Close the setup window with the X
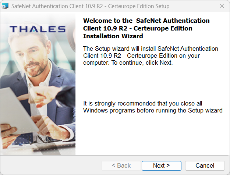The height and width of the screenshot is (175, 230). pyautogui.click(x=222, y=6)
